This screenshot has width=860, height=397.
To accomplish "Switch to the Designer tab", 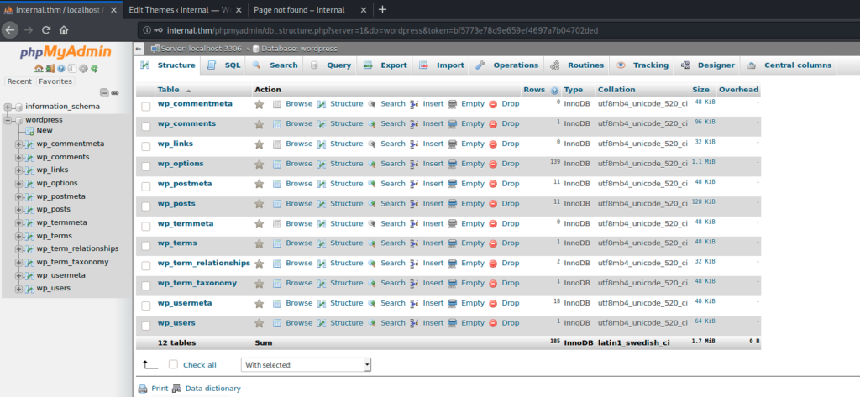I will click(707, 65).
